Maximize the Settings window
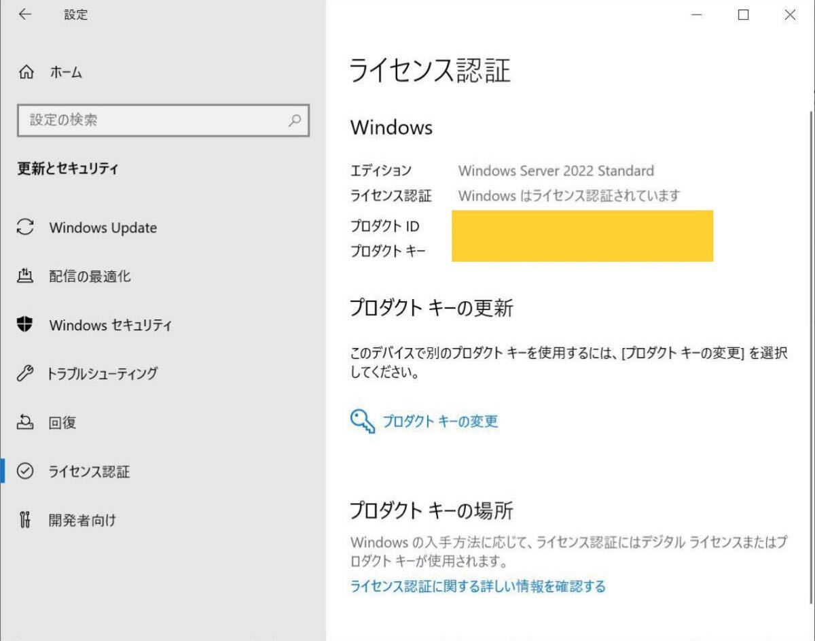 [x=744, y=15]
